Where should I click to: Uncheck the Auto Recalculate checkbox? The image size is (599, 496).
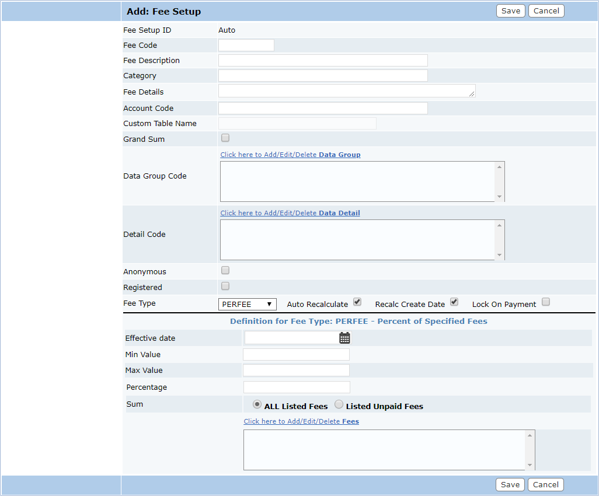[x=357, y=302]
